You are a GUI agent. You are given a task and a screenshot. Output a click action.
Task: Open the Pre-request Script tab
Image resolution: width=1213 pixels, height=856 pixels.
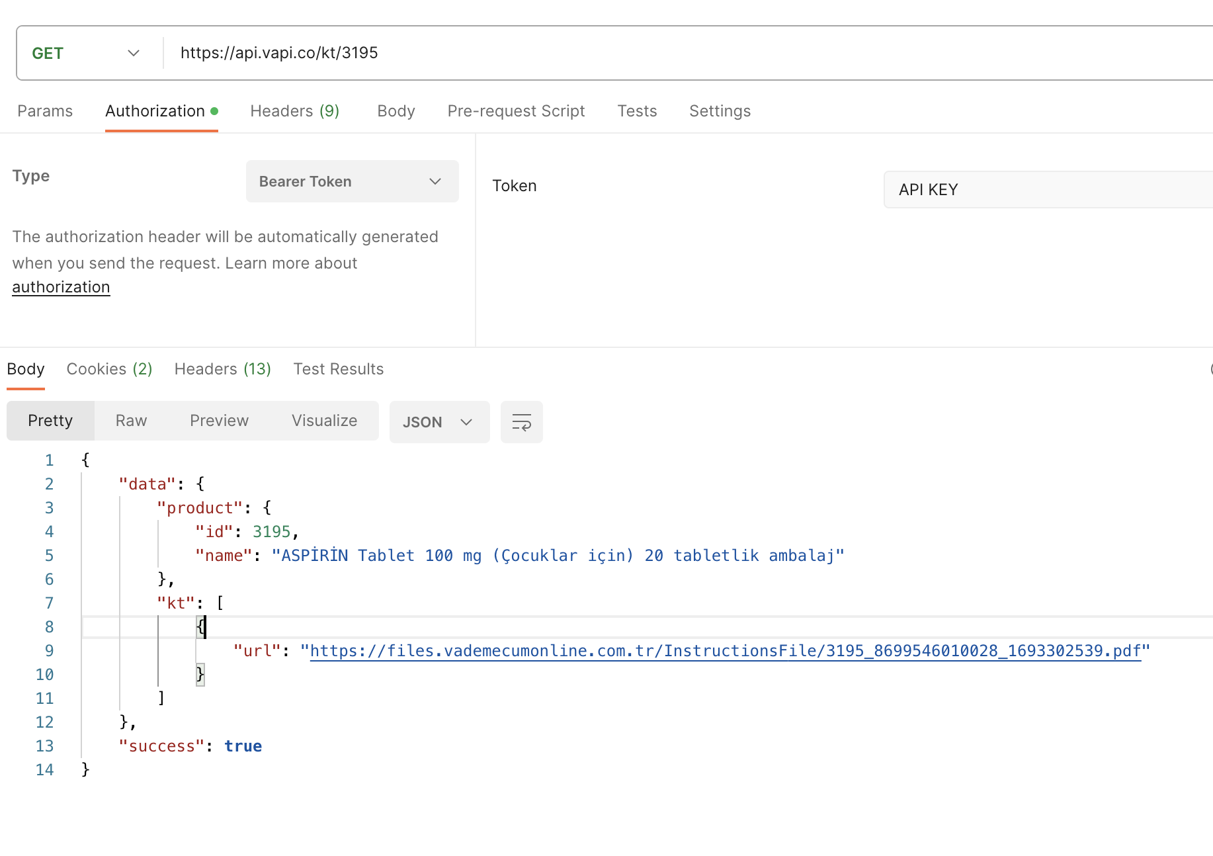[x=516, y=111]
